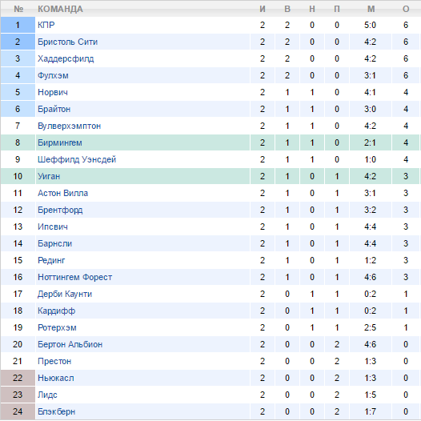Select the Хаддерсфилд team link
421x421 pixels.
(x=66, y=58)
